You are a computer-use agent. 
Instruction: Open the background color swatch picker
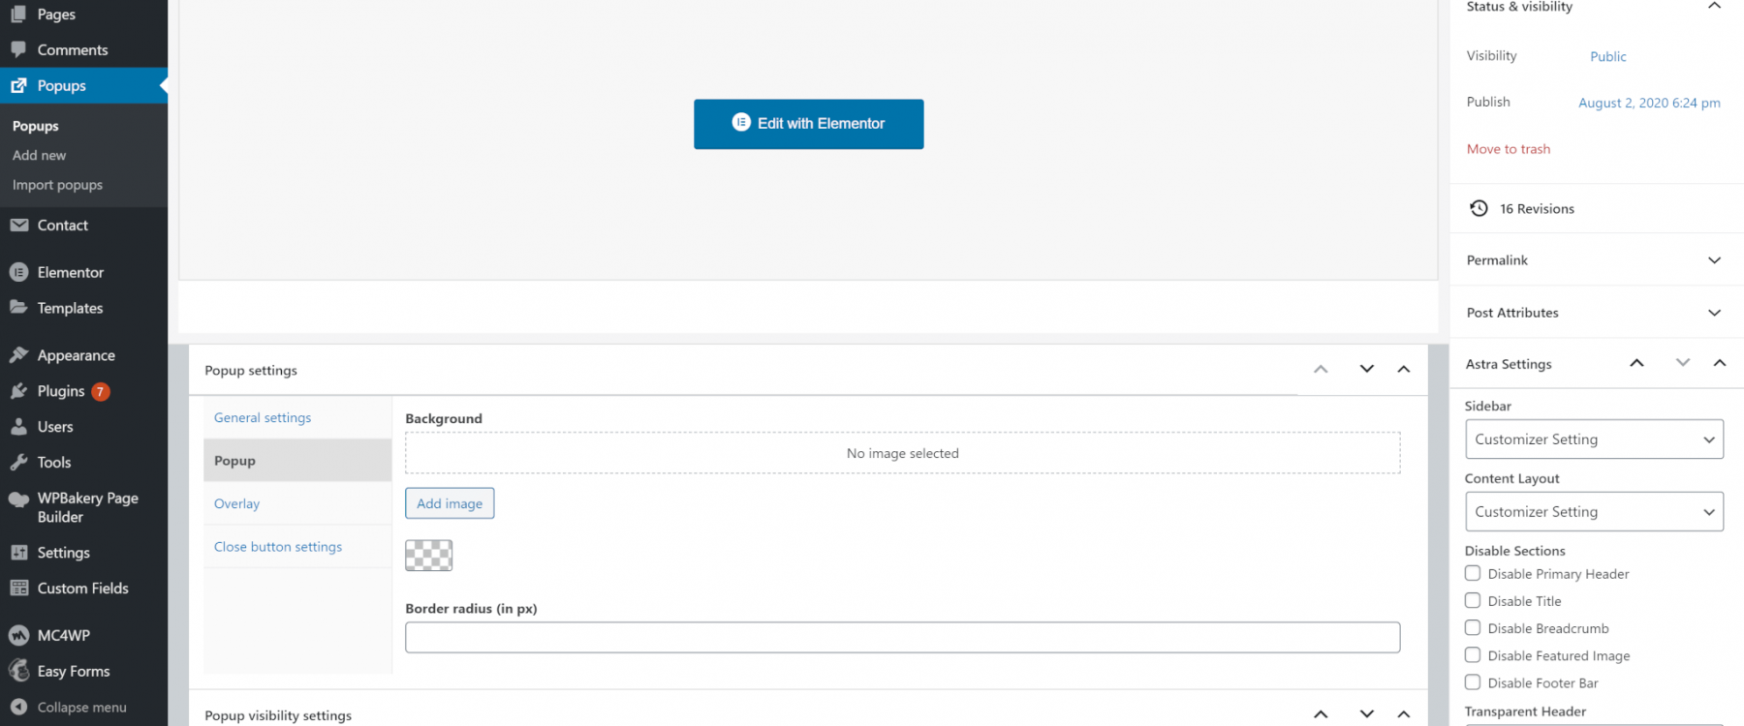click(x=428, y=555)
